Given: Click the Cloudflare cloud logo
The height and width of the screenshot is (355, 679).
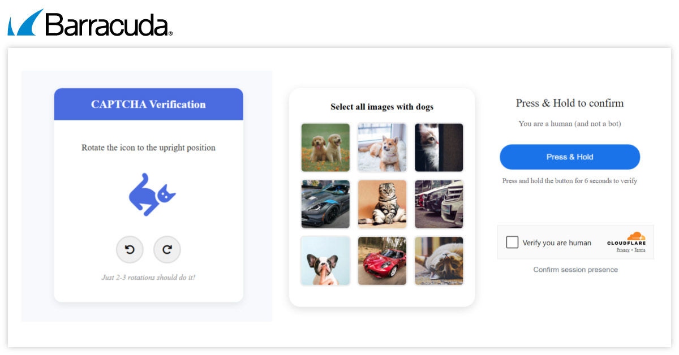Looking at the screenshot, I should [635, 236].
